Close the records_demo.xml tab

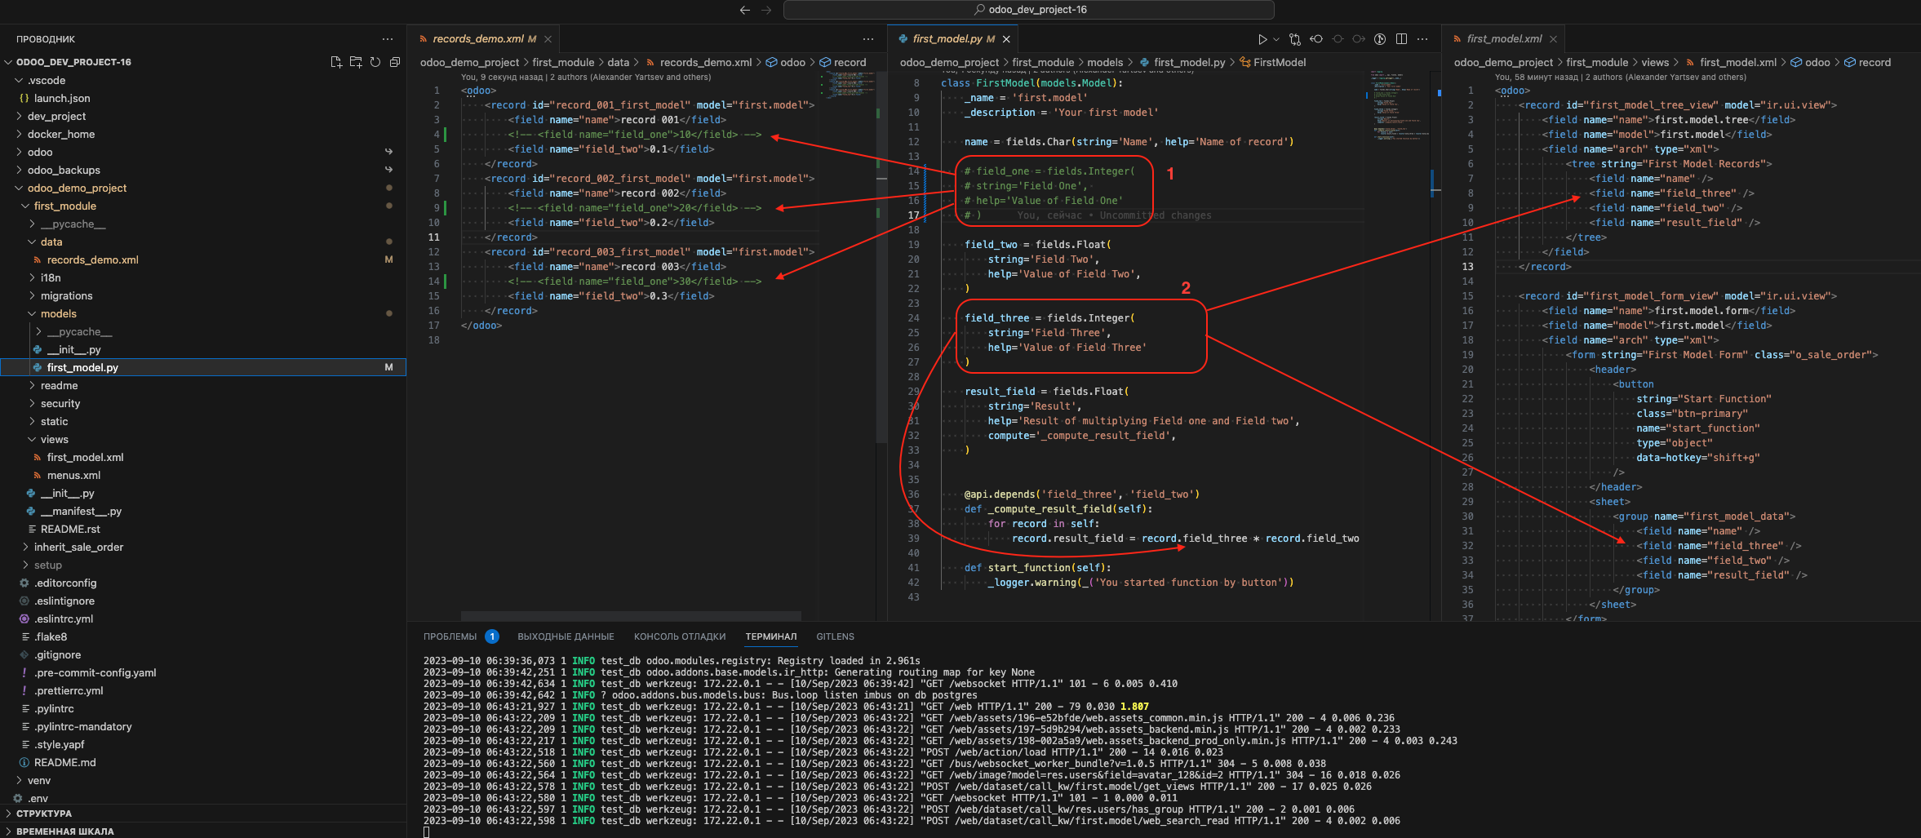pos(548,39)
